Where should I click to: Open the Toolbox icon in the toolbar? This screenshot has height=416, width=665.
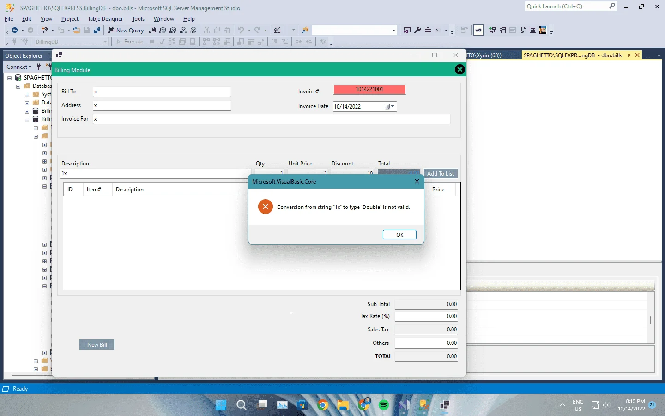click(428, 30)
